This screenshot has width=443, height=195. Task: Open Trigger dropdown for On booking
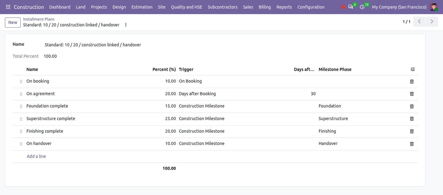pos(235,81)
